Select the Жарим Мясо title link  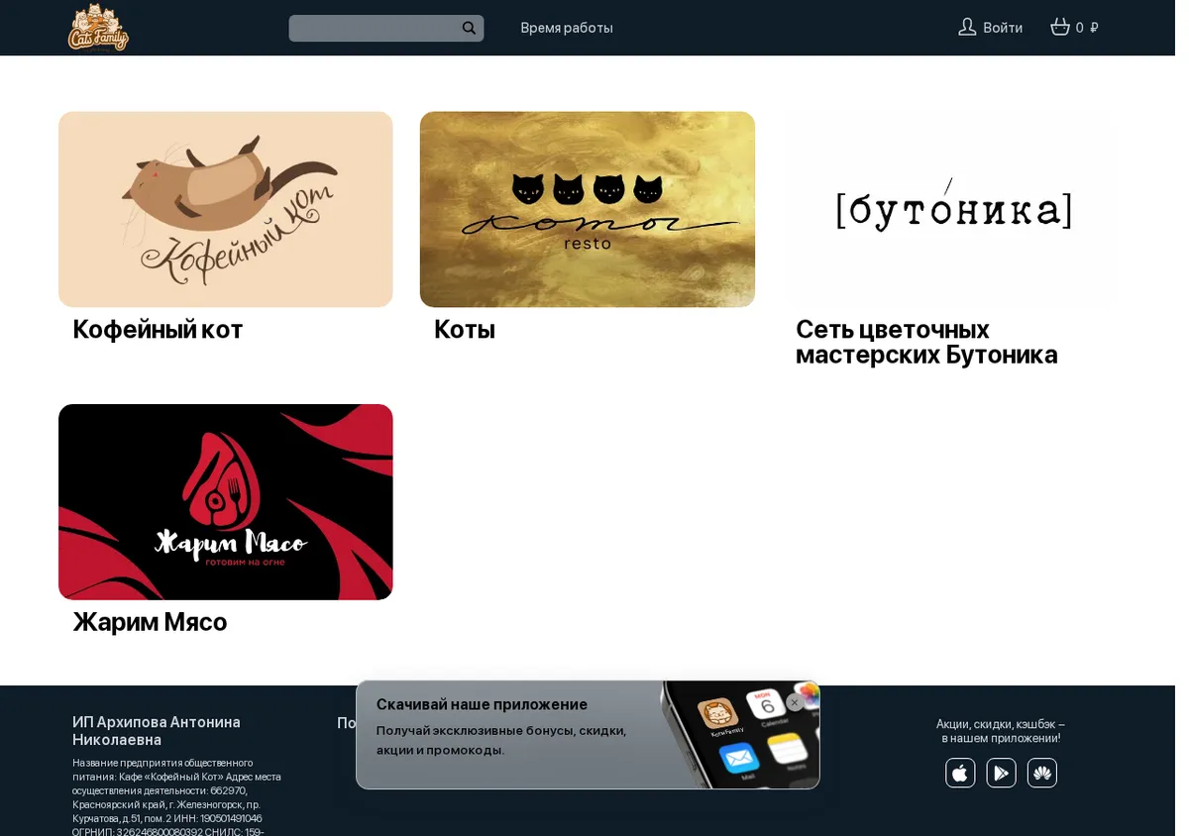150,621
